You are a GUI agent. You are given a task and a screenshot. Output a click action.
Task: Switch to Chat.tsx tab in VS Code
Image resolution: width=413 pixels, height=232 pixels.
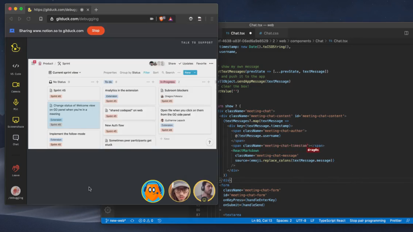[x=237, y=33]
